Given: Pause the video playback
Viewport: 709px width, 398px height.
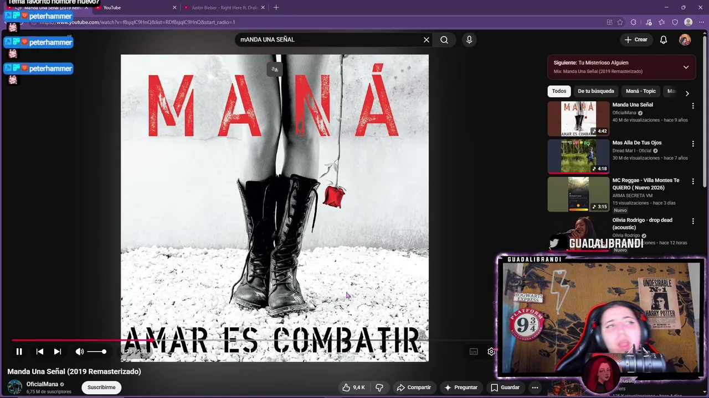Looking at the screenshot, I should tap(19, 352).
